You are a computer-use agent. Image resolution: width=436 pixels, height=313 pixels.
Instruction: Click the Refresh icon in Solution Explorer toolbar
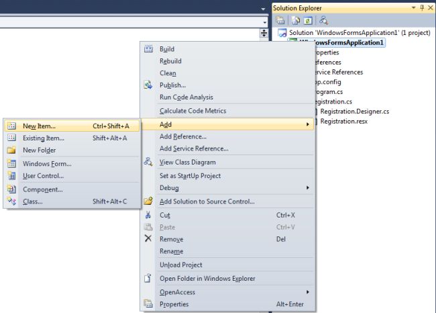point(307,20)
